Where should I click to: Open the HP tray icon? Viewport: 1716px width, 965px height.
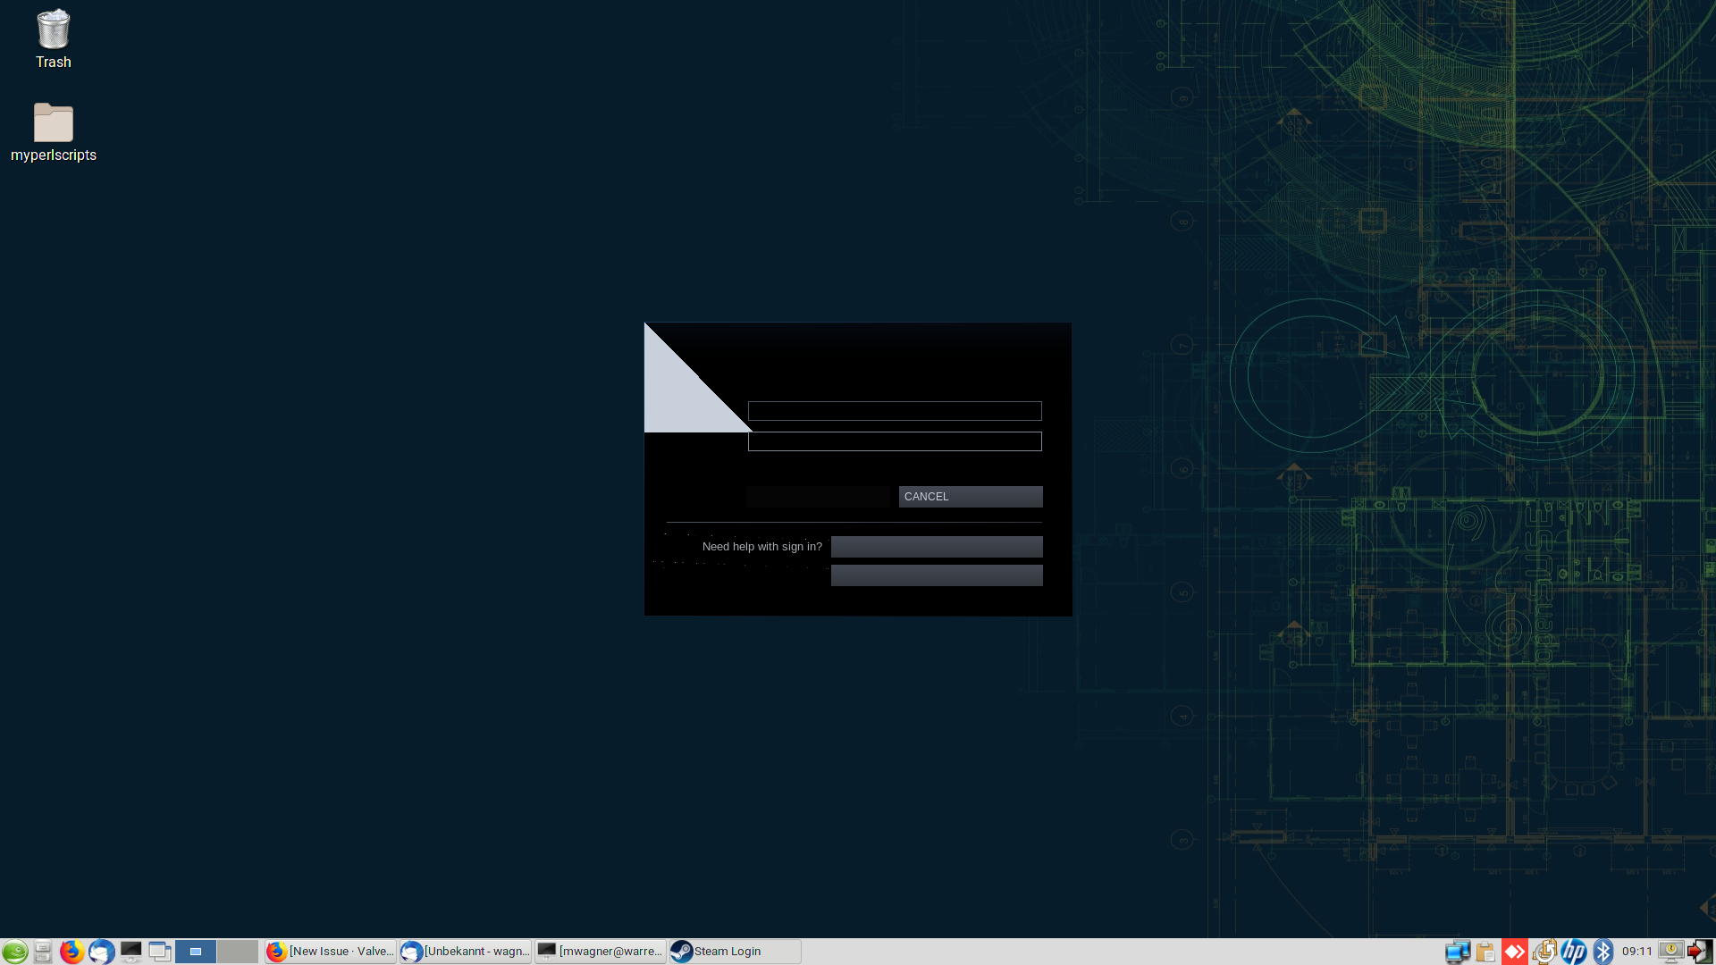(x=1574, y=952)
